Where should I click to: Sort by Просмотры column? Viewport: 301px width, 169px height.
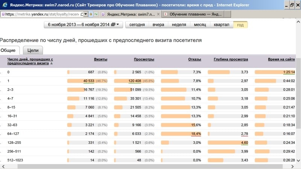coord(144,59)
